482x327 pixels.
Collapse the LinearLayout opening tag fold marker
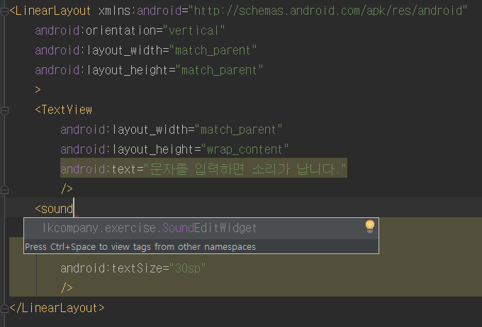[x=4, y=12]
